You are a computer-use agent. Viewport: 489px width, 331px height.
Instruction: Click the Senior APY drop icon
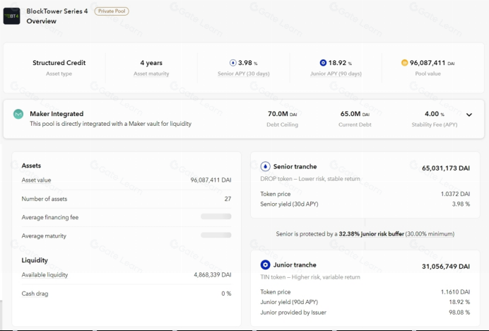[233, 63]
